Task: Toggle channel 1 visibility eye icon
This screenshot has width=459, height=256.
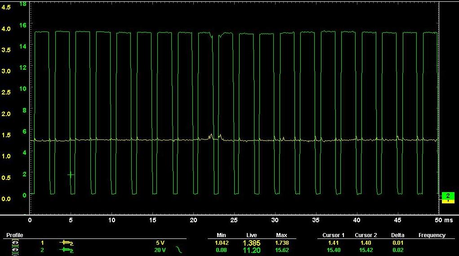Action: pos(15,243)
